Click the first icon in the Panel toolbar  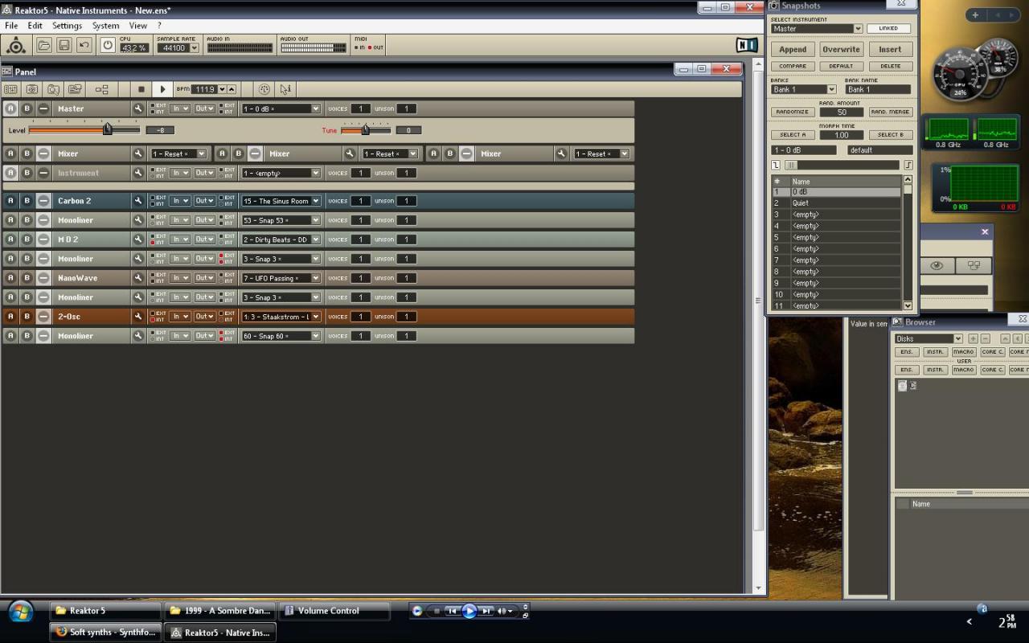point(10,89)
